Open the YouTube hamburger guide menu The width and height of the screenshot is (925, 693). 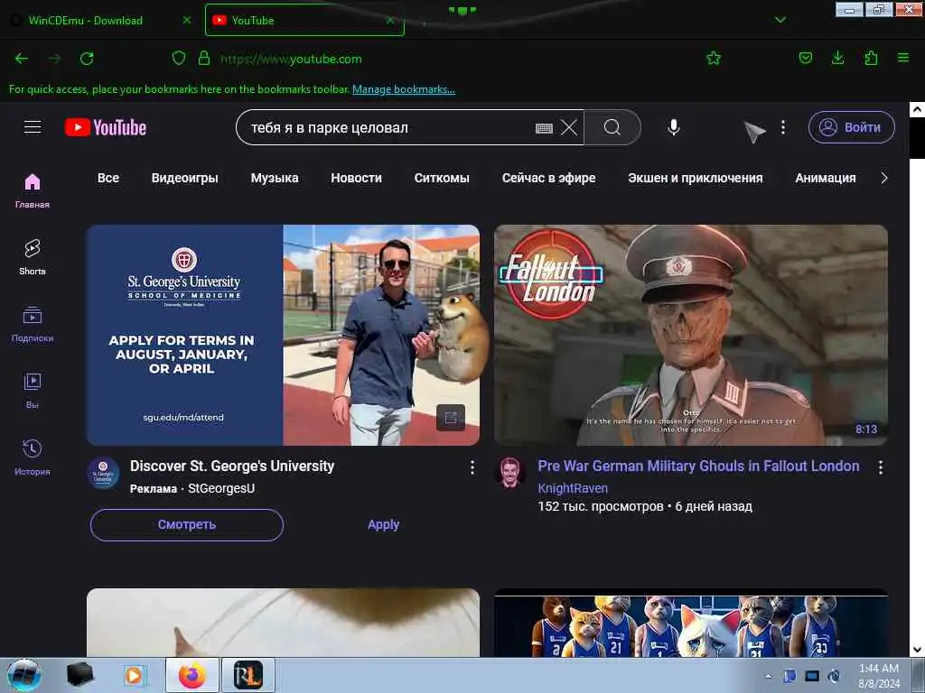coord(33,127)
